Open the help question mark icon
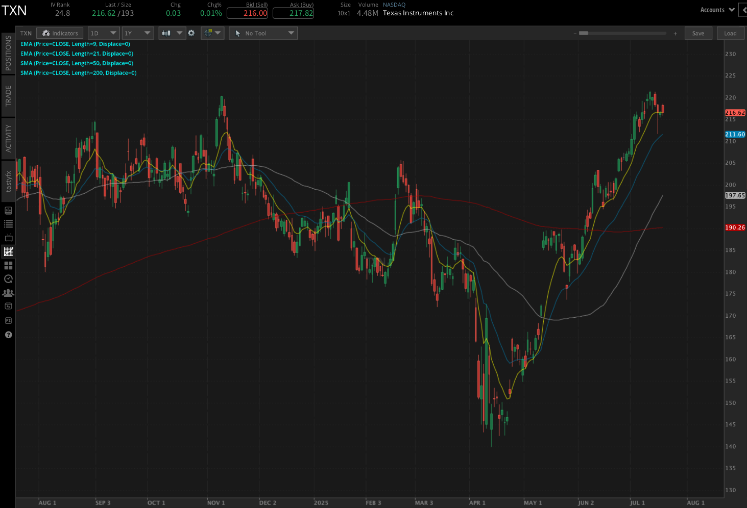 coord(8,335)
